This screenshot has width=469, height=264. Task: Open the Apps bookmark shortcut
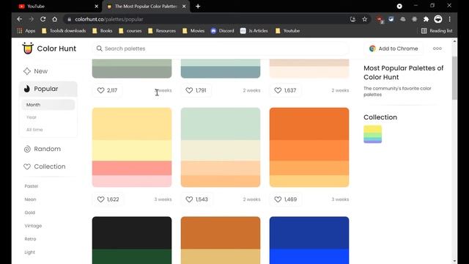(26, 31)
